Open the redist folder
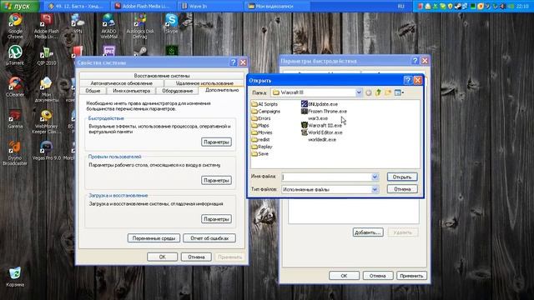Image resolution: width=534 pixels, height=300 pixels. [x=260, y=140]
